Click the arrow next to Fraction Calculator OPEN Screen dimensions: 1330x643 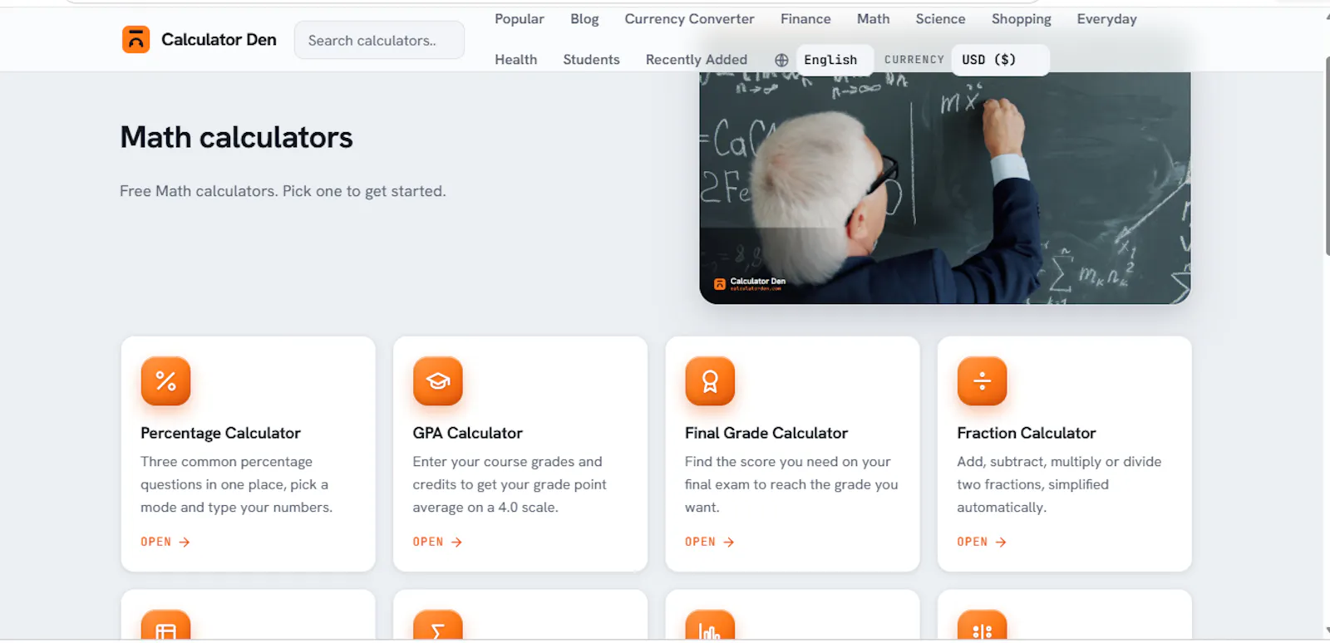tap(1001, 542)
